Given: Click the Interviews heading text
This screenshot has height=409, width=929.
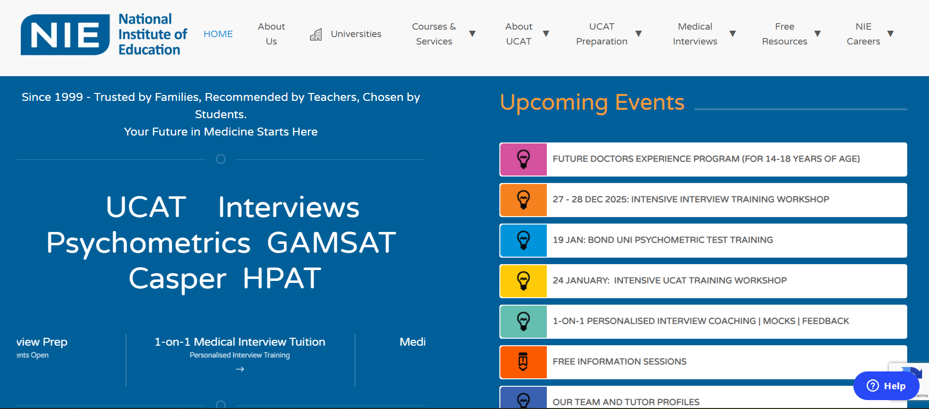Looking at the screenshot, I should point(289,207).
